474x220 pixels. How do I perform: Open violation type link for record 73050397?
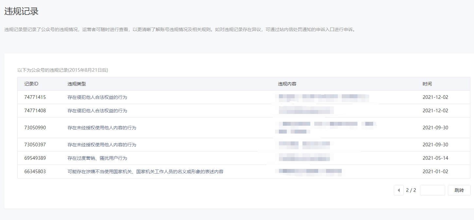102,145
